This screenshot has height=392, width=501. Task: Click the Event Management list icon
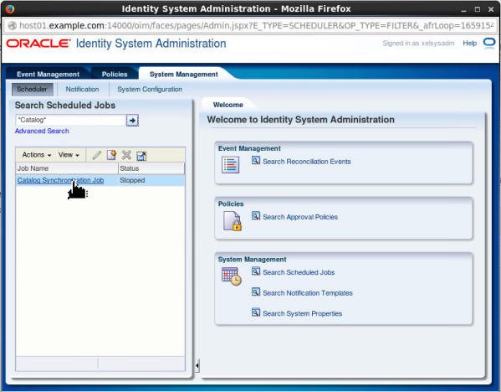point(230,165)
